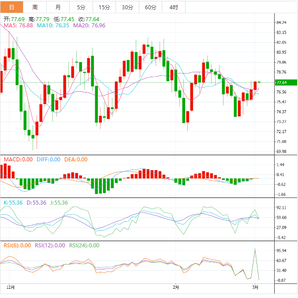Switch to the 周 weekly tab
The image size is (298, 298).
point(35,7)
